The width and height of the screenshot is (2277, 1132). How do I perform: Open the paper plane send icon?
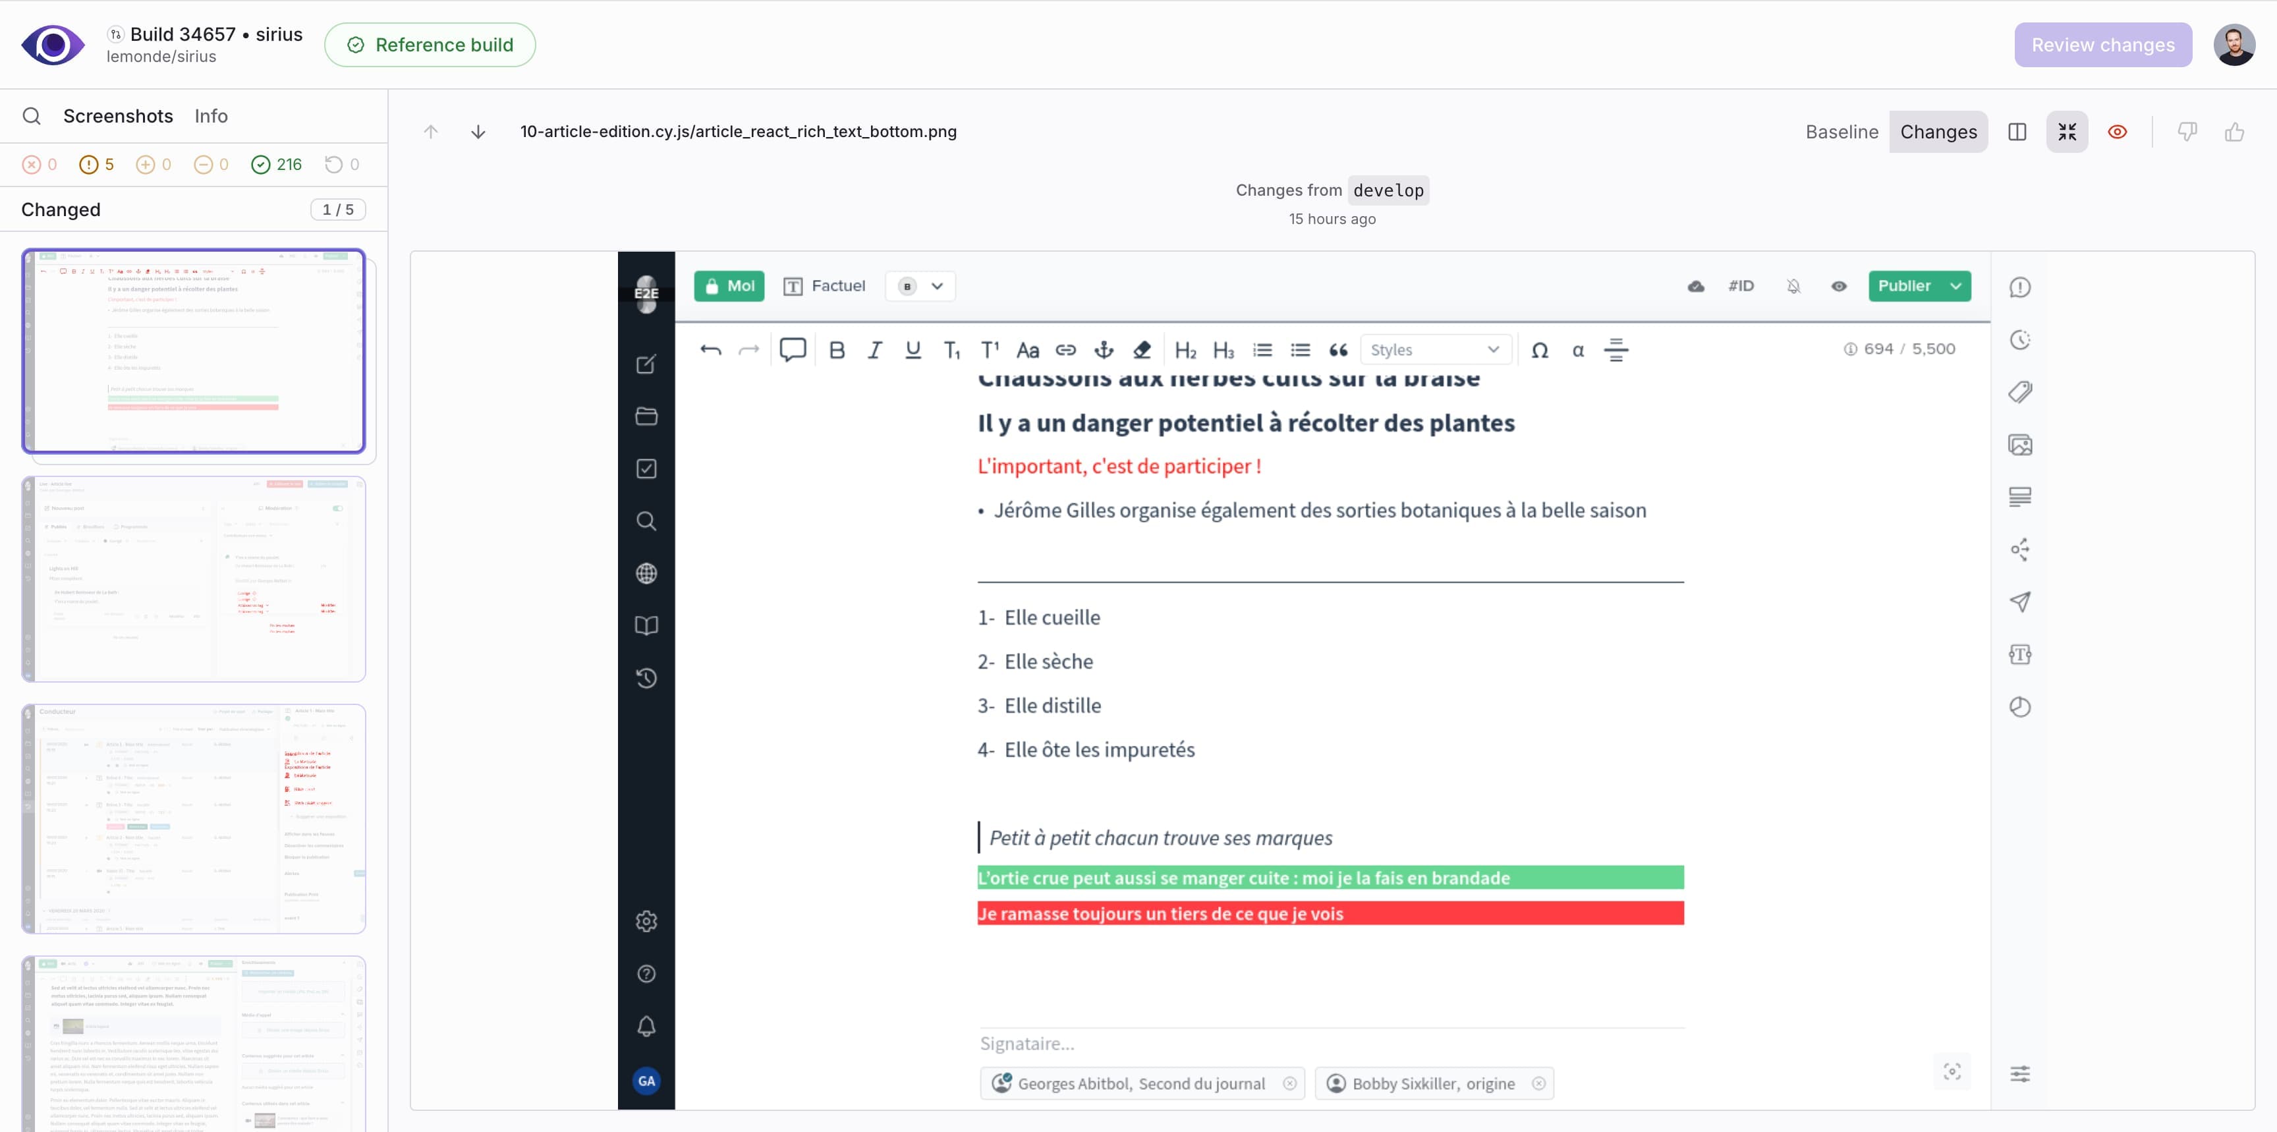[x=2020, y=602]
